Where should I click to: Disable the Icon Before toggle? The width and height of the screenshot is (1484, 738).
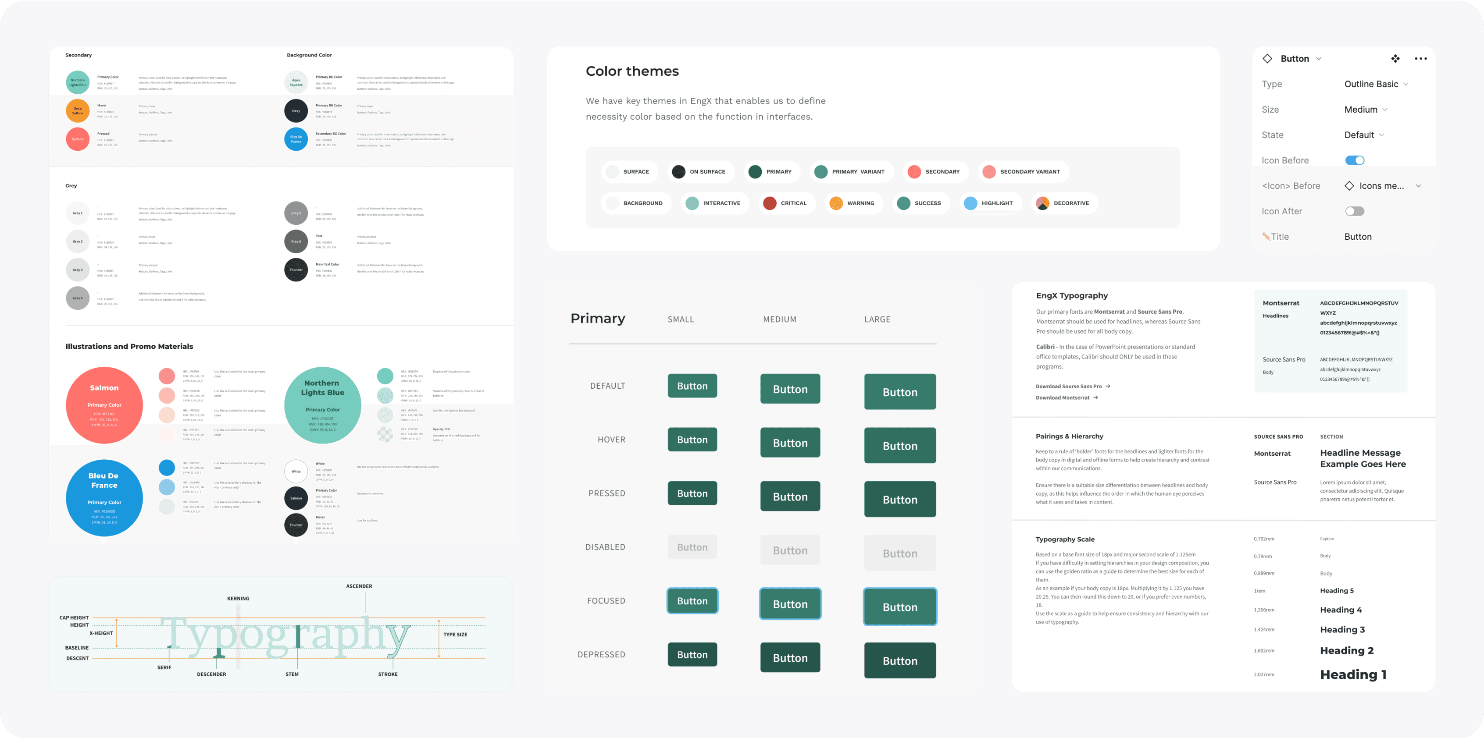click(1354, 160)
